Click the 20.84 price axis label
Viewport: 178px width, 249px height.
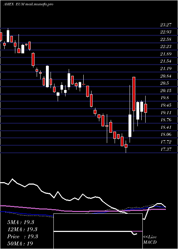point(166,76)
